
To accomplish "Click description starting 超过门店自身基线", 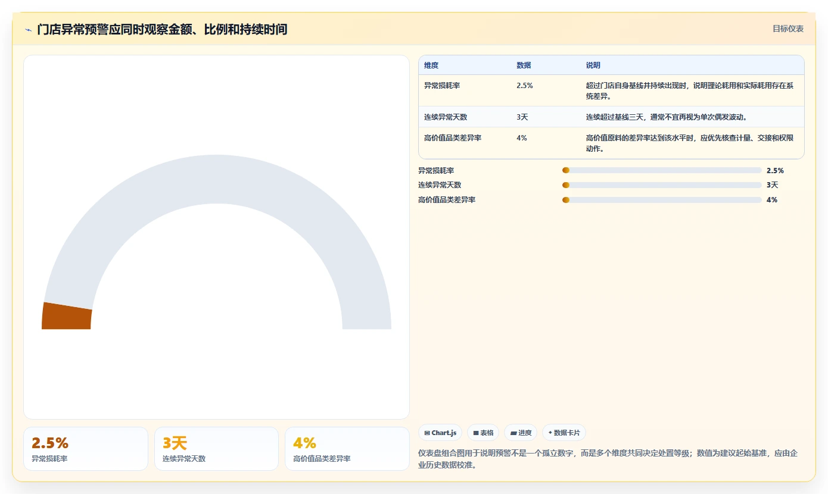I will 690,91.
